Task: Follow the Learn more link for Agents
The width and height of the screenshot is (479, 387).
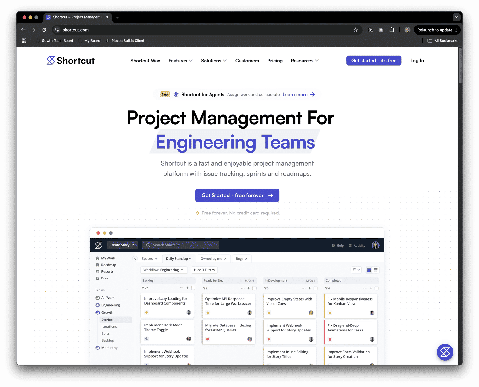Action: point(298,95)
